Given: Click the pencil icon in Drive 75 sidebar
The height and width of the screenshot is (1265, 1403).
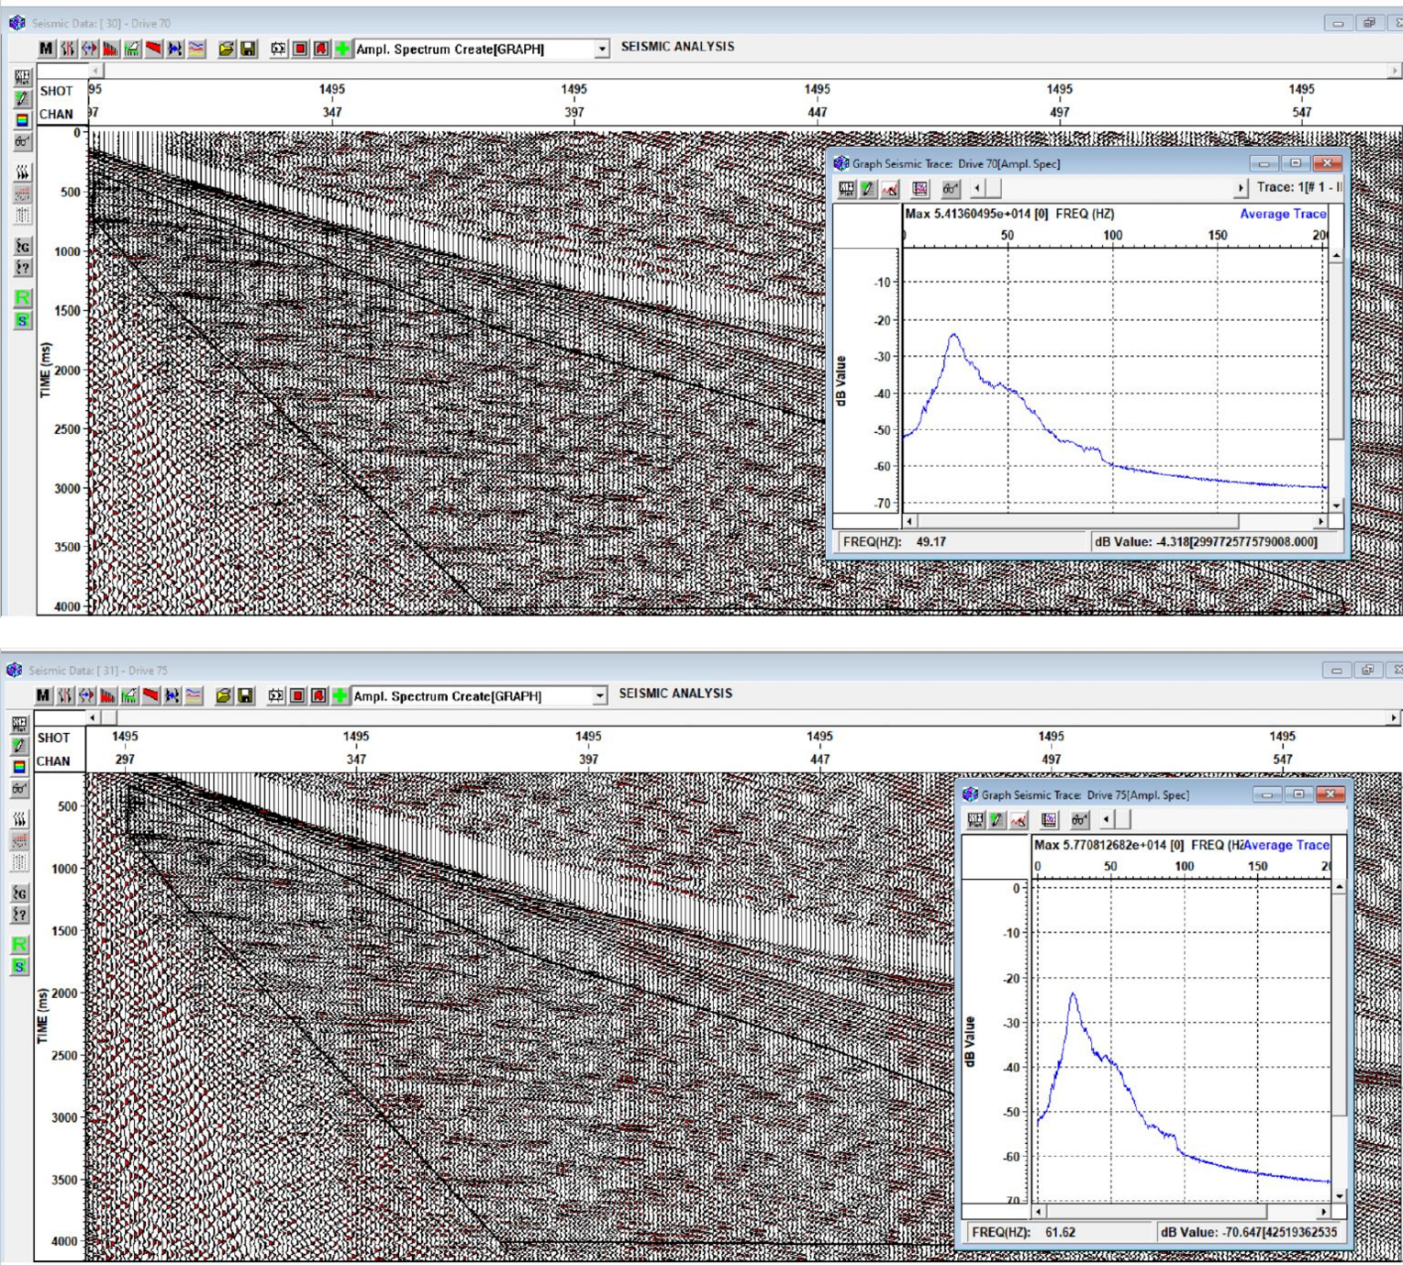Looking at the screenshot, I should click(20, 746).
